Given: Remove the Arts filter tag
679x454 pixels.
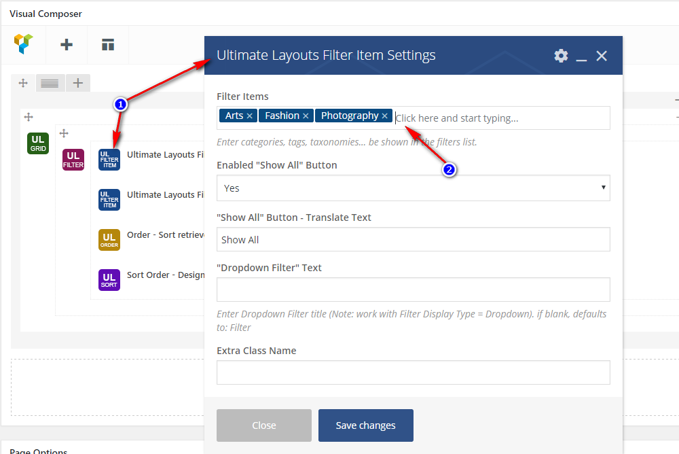Looking at the screenshot, I should click(250, 116).
